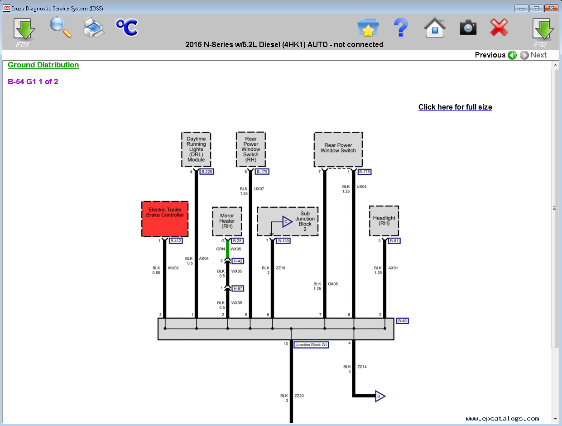
Task: Go back using the green Previous arrow
Action: point(512,55)
